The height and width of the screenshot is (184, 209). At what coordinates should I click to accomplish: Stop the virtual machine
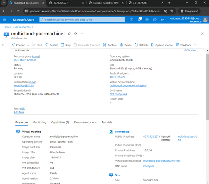[66, 45]
